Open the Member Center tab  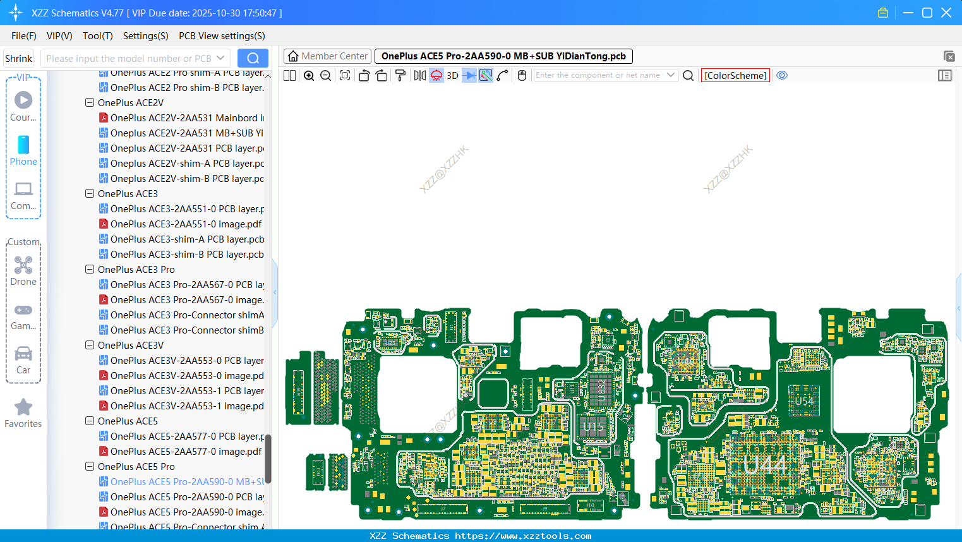[x=328, y=56]
